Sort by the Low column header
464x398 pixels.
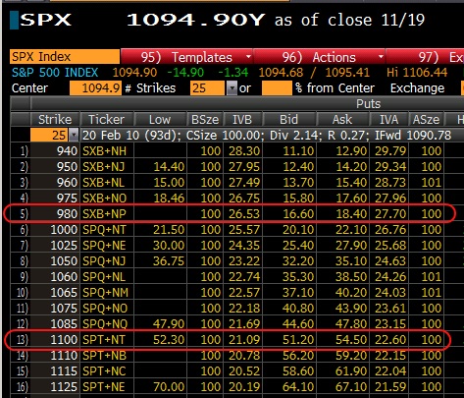(x=160, y=120)
